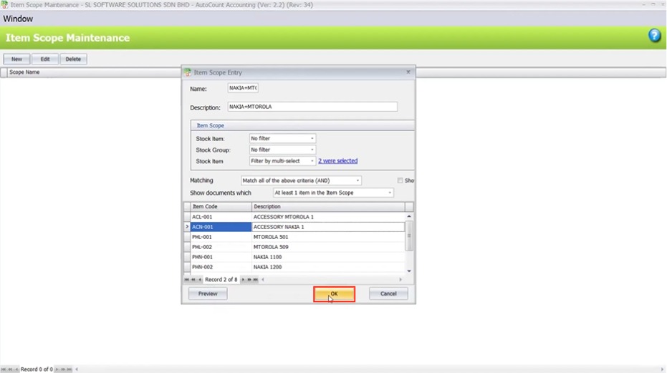The image size is (667, 373).
Task: Click the item grid scroll-down arrow
Action: (409, 271)
